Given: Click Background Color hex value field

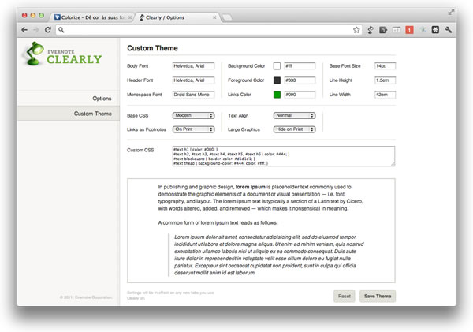Looking at the screenshot, I should coord(300,66).
